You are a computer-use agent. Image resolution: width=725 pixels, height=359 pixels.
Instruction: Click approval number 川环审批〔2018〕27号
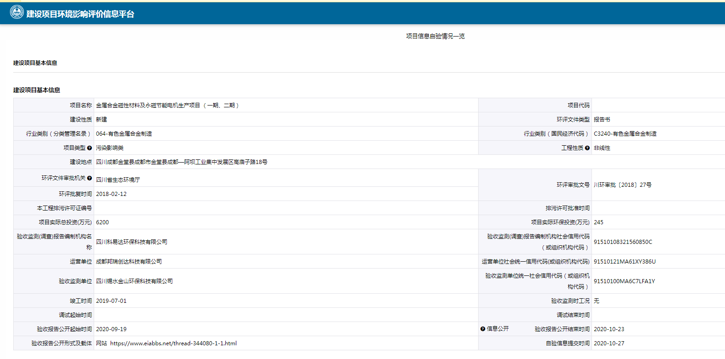point(623,185)
